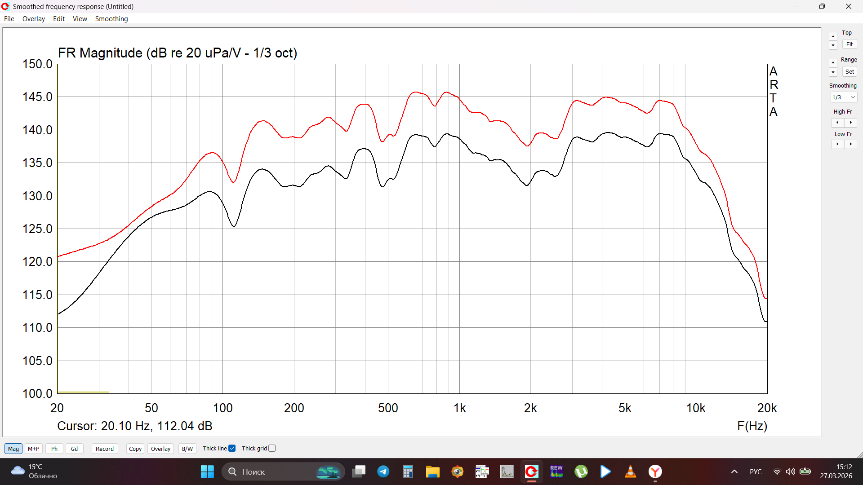The height and width of the screenshot is (485, 863).
Task: Click ARTA icon in the taskbar
Action: [x=531, y=472]
